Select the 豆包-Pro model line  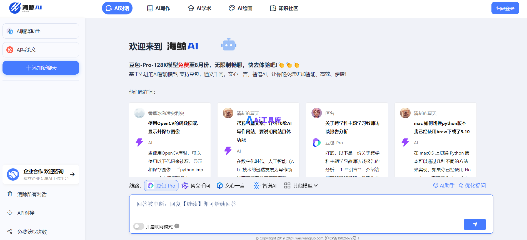click(x=161, y=186)
